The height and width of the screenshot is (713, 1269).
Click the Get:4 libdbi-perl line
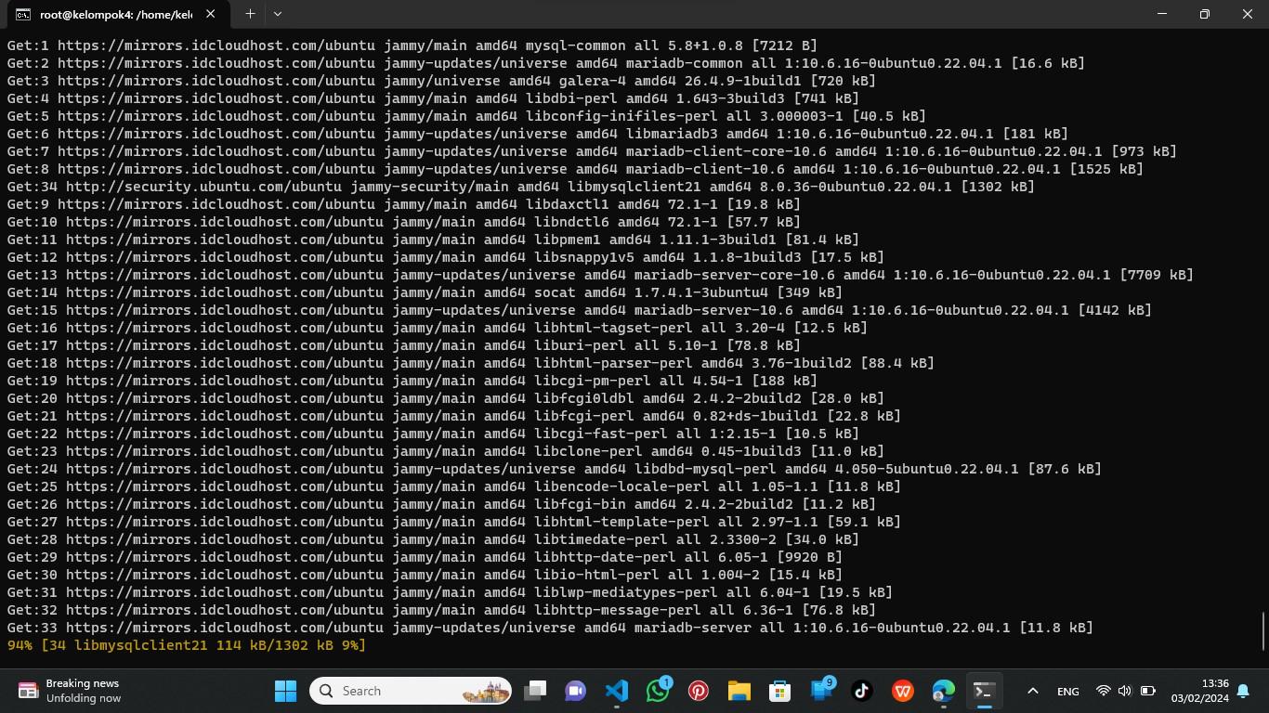pos(433,98)
